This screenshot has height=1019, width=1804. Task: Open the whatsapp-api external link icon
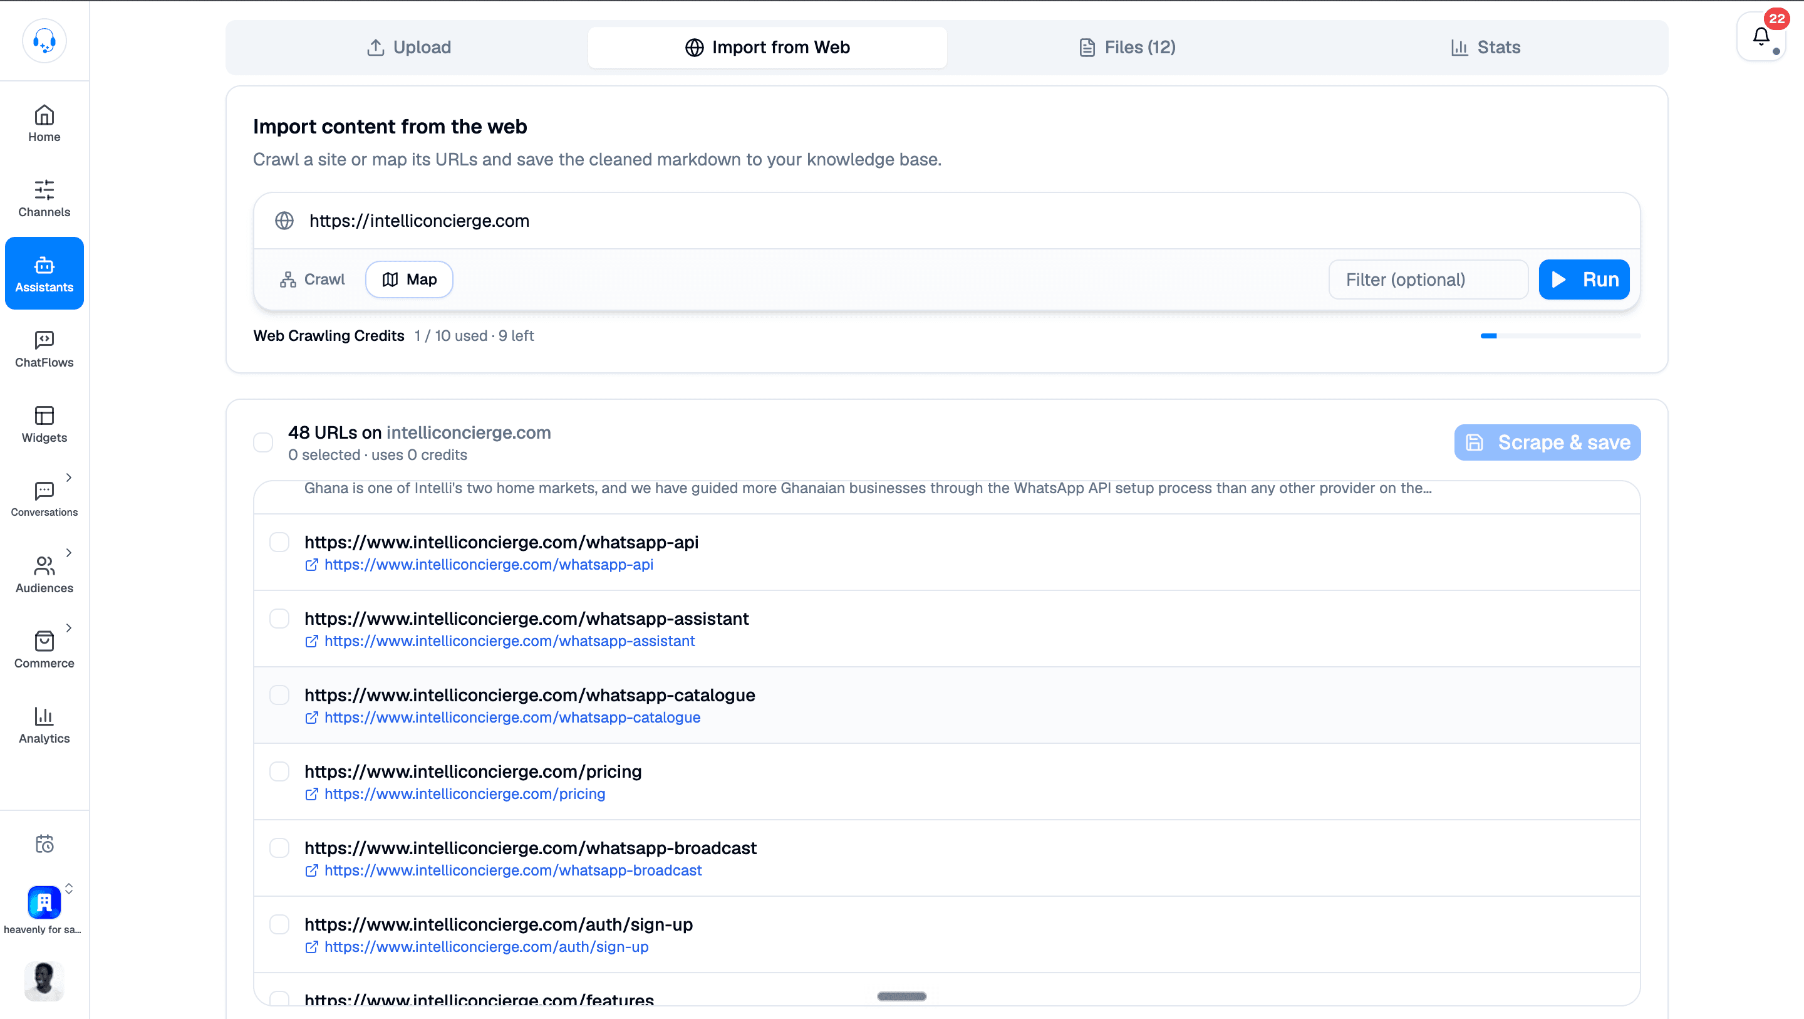[x=312, y=565]
